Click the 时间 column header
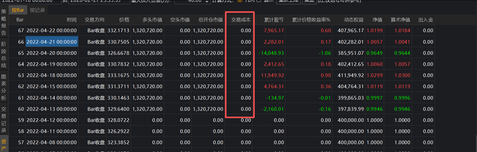 (x=71, y=20)
